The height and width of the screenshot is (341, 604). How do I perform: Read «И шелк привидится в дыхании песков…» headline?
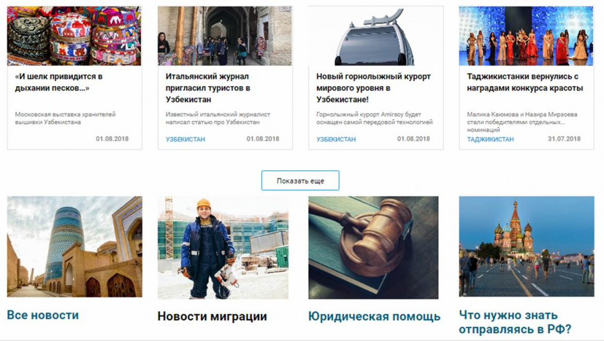pos(58,82)
